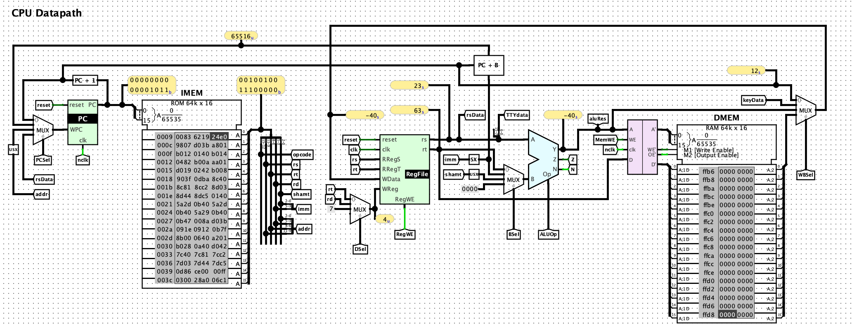852x326 pixels.
Task: Select the keyData input tunnel
Action: [x=754, y=100]
